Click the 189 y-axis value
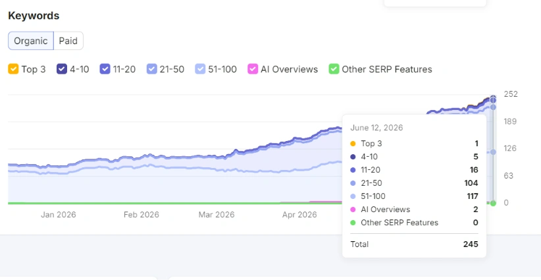 pos(510,121)
